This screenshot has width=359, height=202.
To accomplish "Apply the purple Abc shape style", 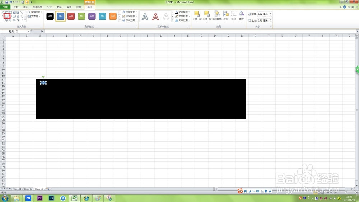I will coord(92,16).
